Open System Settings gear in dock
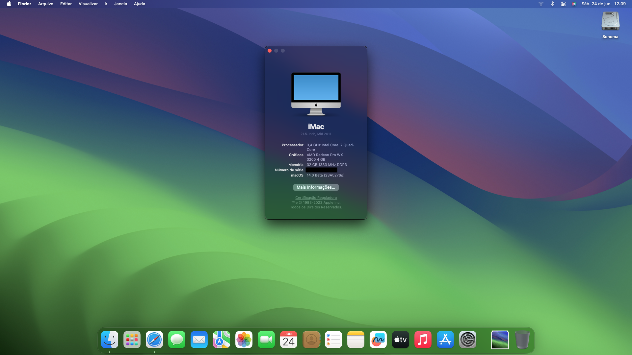Screen dimensions: 632x355 tap(468, 340)
